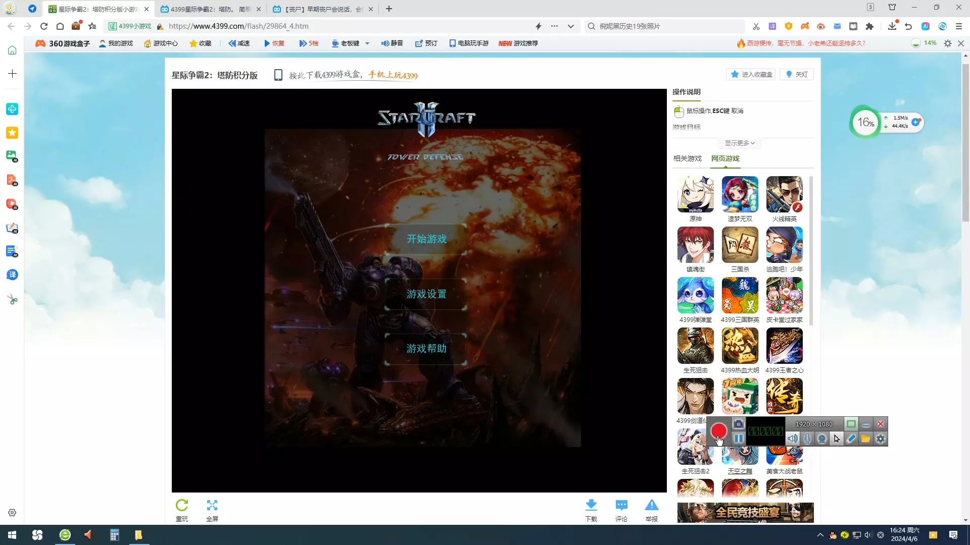The width and height of the screenshot is (970, 545).
Task: Open the comments (评论) icon
Action: pyautogui.click(x=621, y=506)
